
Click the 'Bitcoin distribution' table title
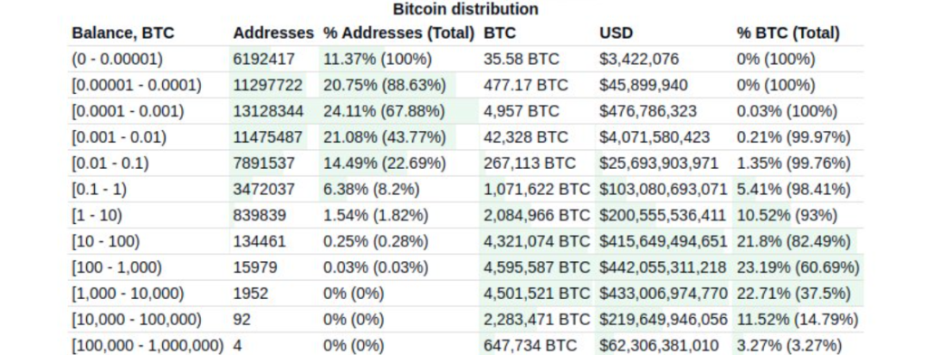(465, 9)
